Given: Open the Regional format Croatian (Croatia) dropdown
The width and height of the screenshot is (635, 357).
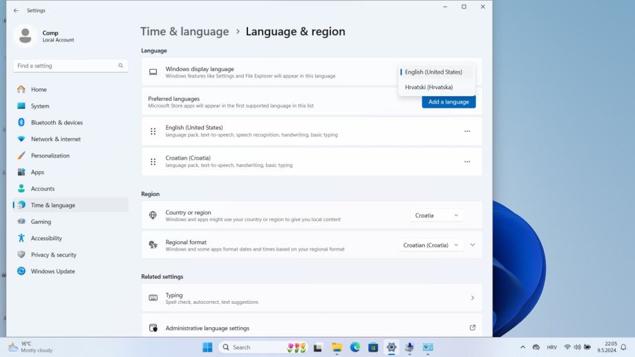Looking at the screenshot, I should 431,245.
